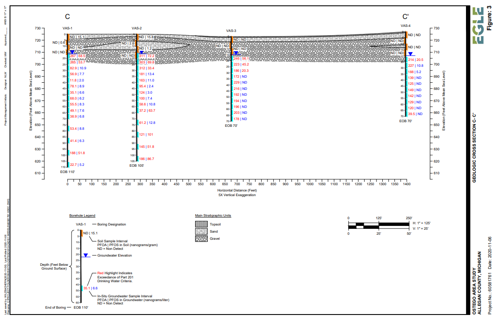Click the 'ALLEGAN COUNTY, MICHIGAN' text
The width and height of the screenshot is (495, 320).
[x=479, y=283]
